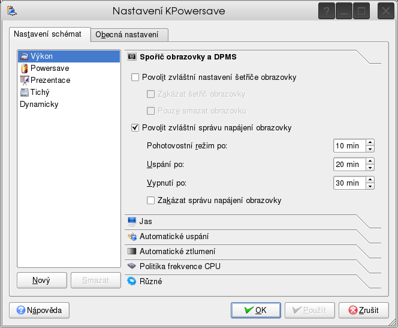Select the Dynamicky scheme
Viewport: 398px width, 328px height.
pos(69,104)
